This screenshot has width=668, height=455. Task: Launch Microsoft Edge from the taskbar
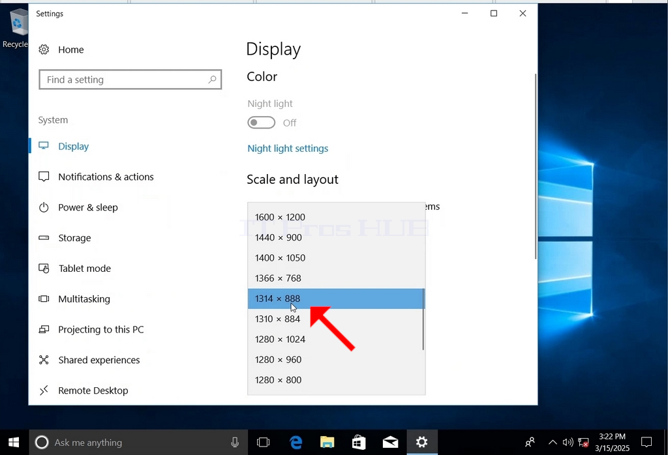pos(296,442)
